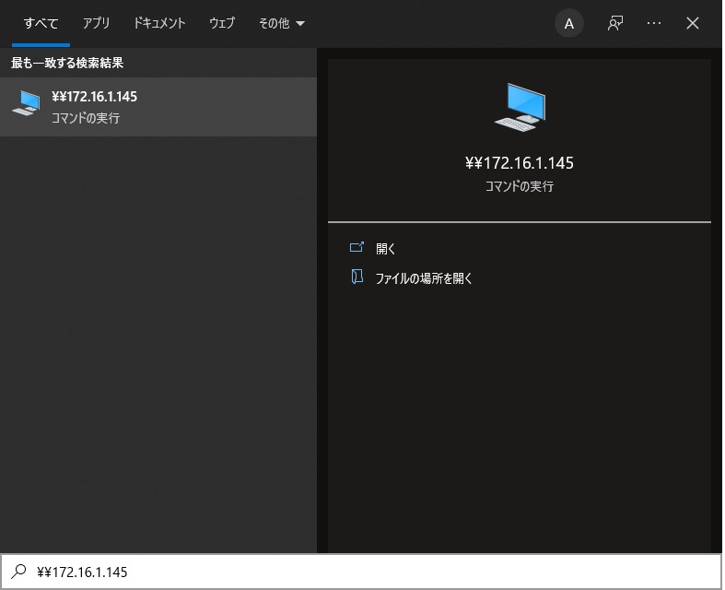Click the file location icon
This screenshot has width=725, height=590.
357,277
